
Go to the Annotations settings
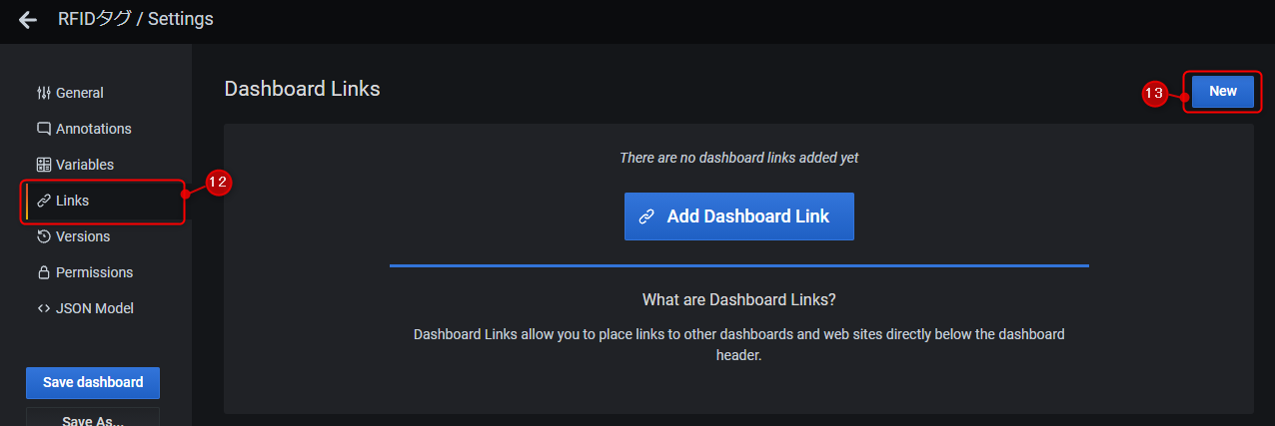pos(94,129)
